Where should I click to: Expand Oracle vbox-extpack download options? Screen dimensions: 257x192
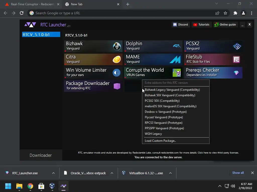click(112, 173)
